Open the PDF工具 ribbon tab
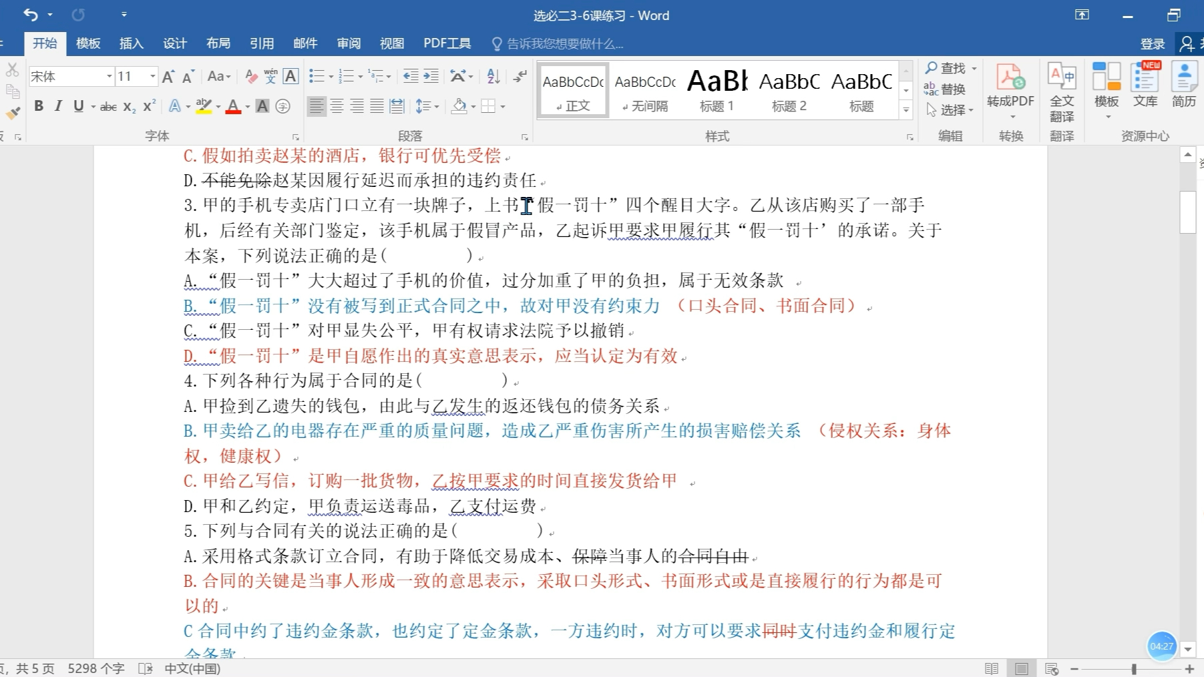 coord(447,43)
